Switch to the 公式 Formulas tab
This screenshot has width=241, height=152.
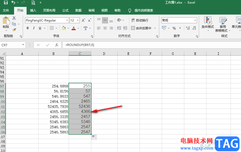click(x=65, y=10)
